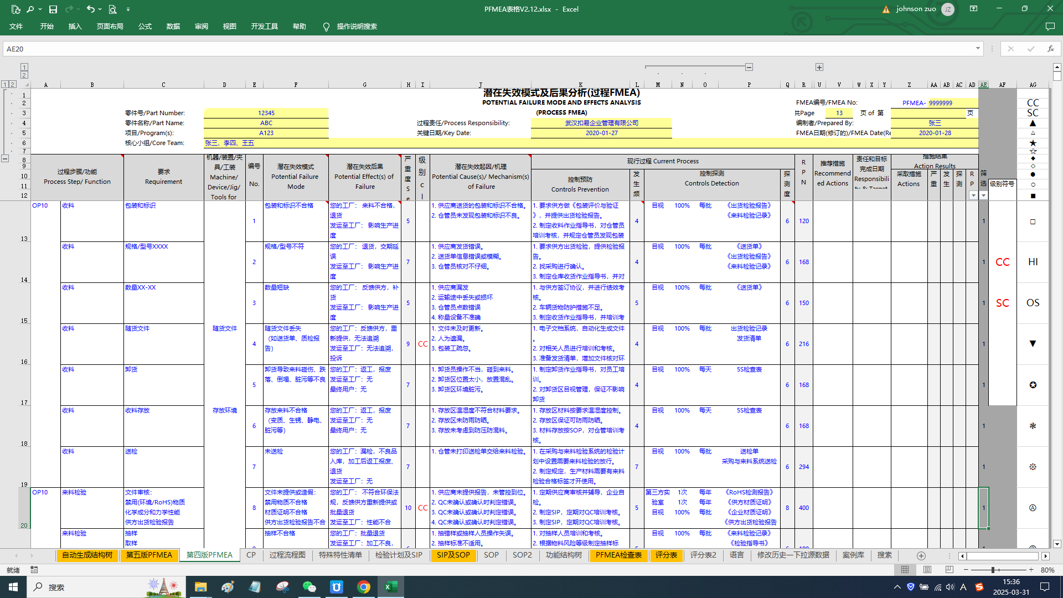Click the lightbulb Tell Me icon
The image size is (1063, 598).
click(326, 27)
